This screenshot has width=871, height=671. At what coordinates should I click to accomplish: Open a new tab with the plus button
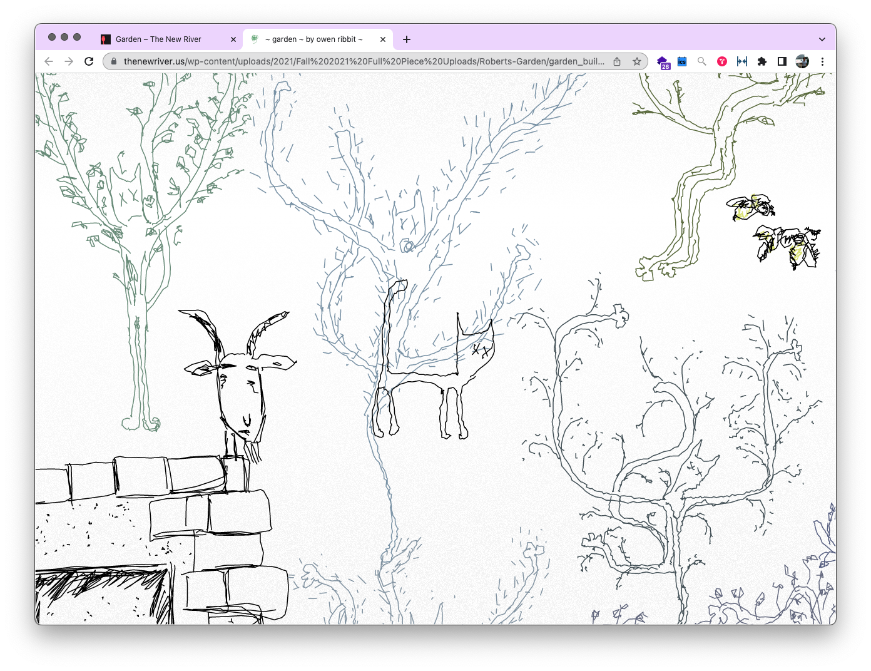(x=407, y=39)
